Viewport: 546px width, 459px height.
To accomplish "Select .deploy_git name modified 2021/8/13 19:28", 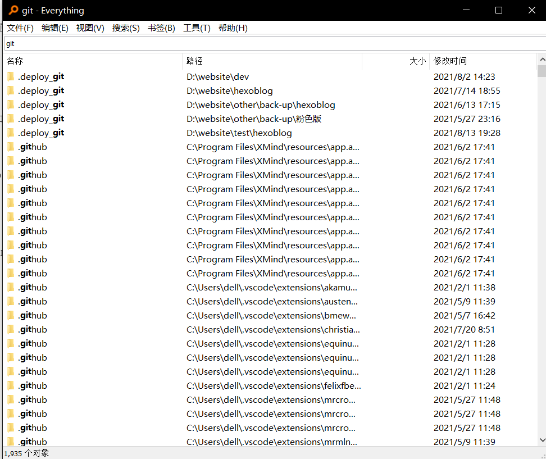I will click(41, 133).
